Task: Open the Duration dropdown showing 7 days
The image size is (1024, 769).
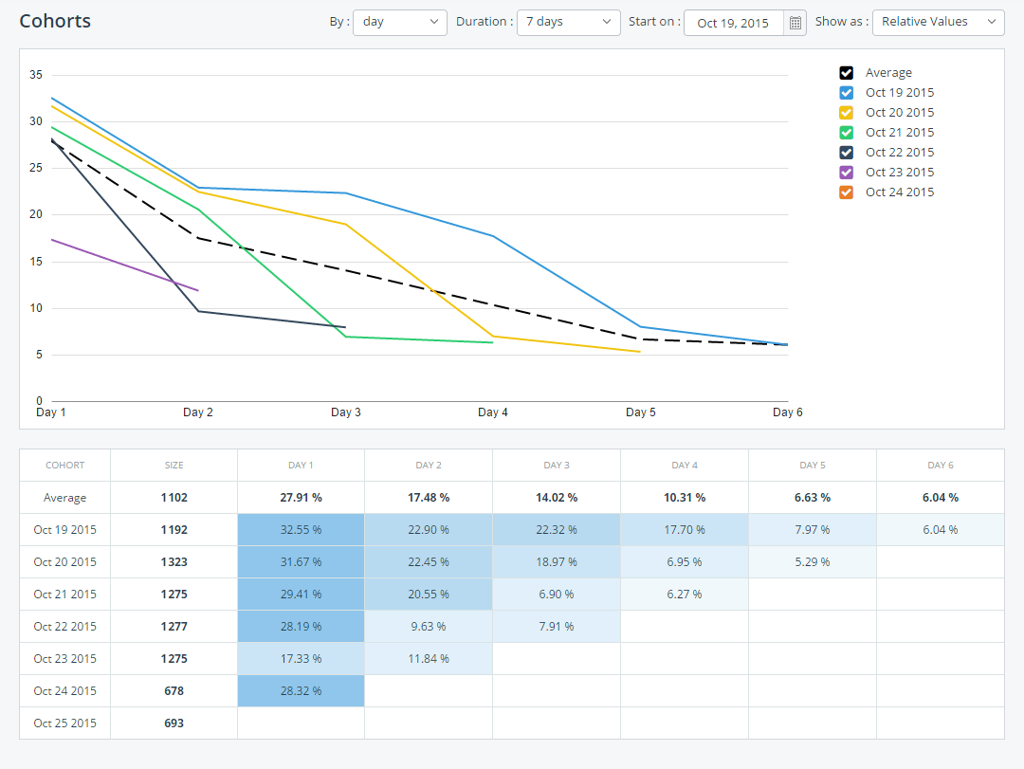Action: tap(568, 22)
